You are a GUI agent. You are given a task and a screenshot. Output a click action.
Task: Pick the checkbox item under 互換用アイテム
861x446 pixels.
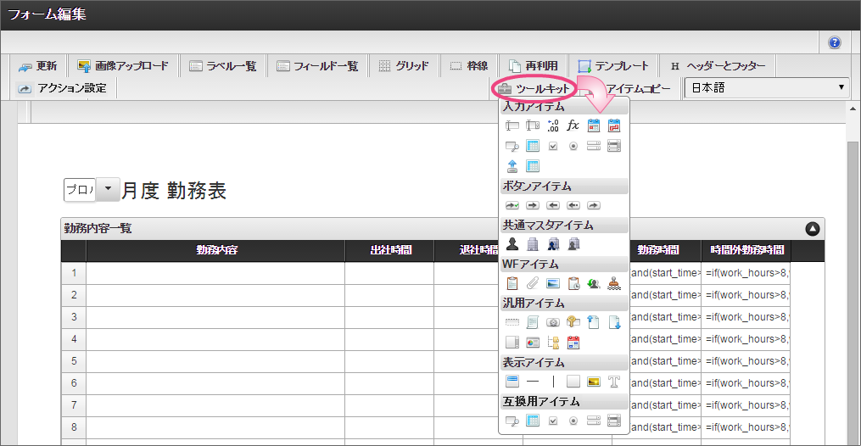553,421
